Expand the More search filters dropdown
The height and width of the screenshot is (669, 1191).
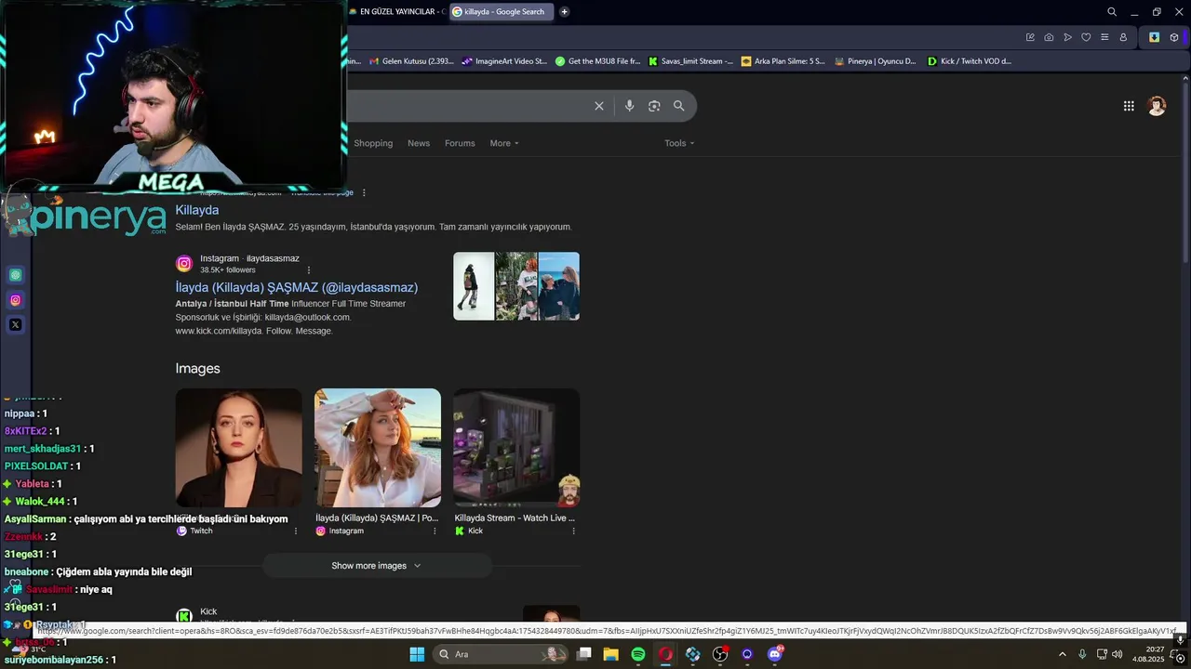click(x=504, y=143)
